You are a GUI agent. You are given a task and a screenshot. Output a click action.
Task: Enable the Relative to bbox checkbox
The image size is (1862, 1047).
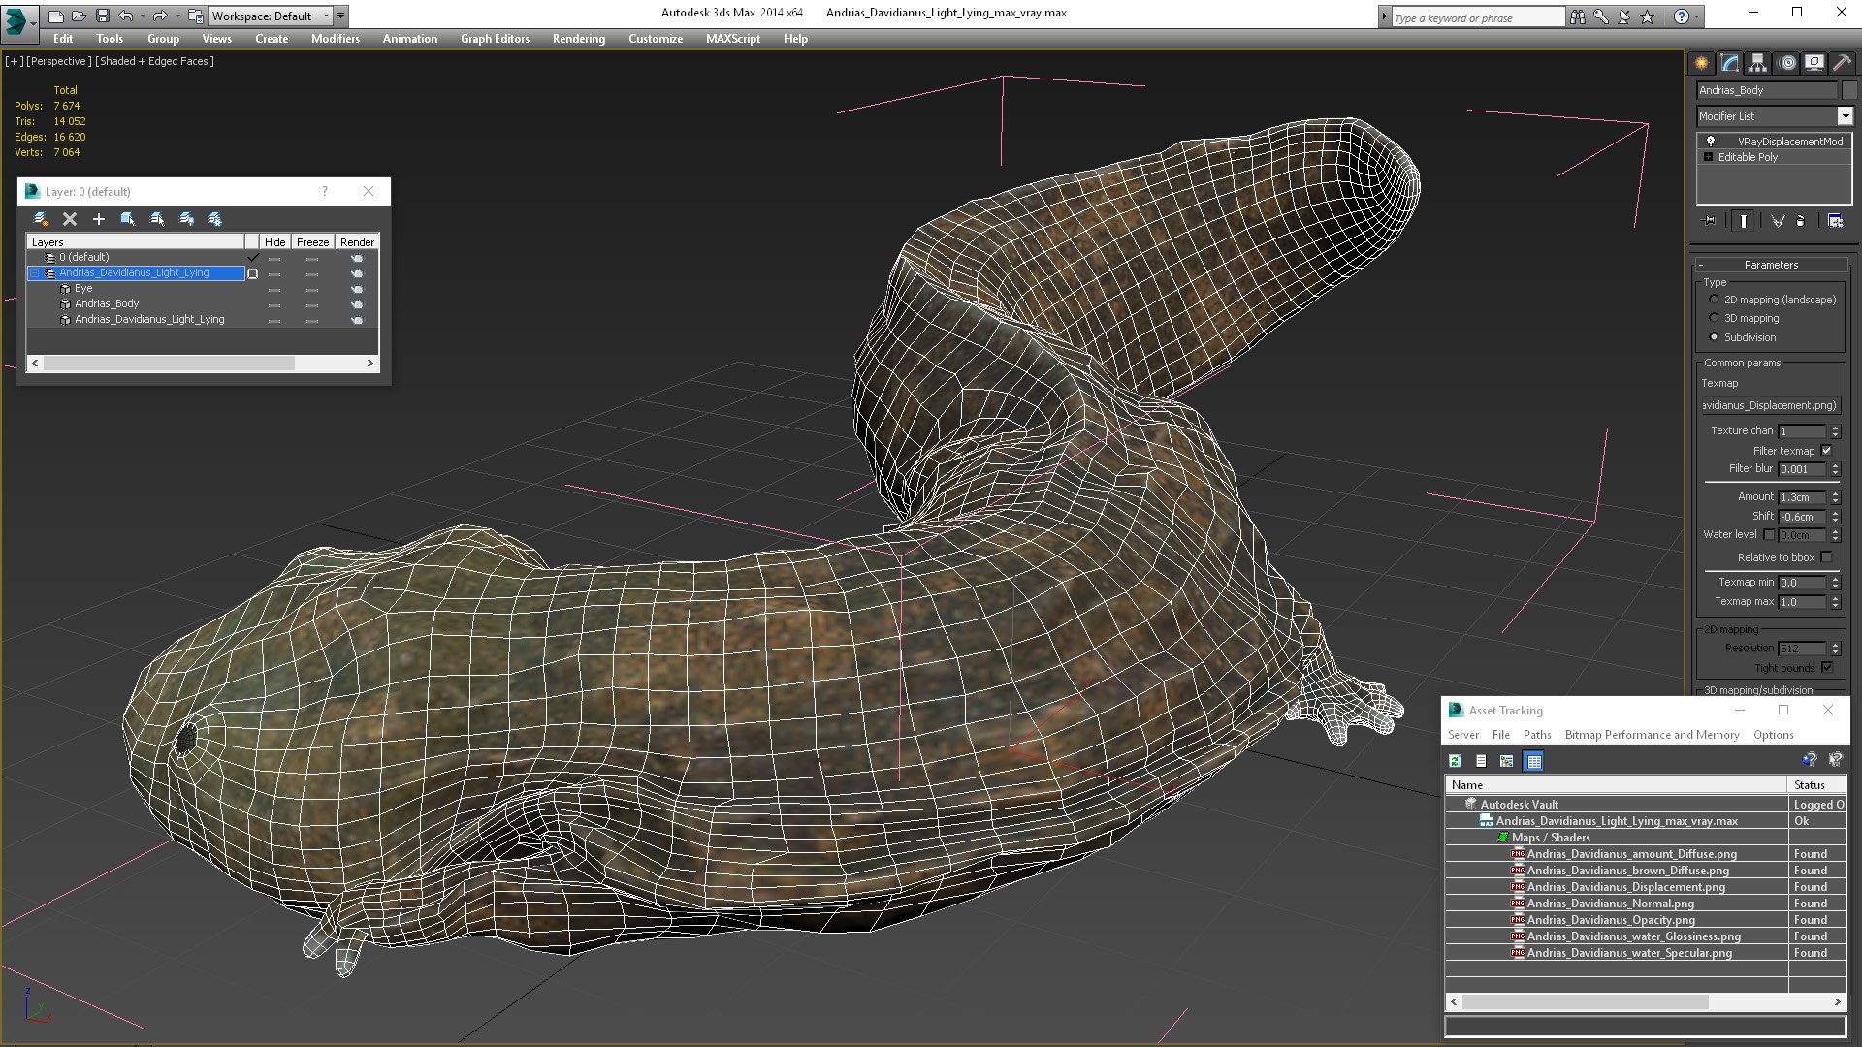click(x=1827, y=557)
